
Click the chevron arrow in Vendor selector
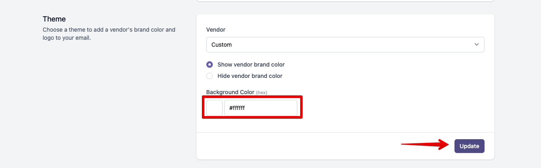(476, 45)
